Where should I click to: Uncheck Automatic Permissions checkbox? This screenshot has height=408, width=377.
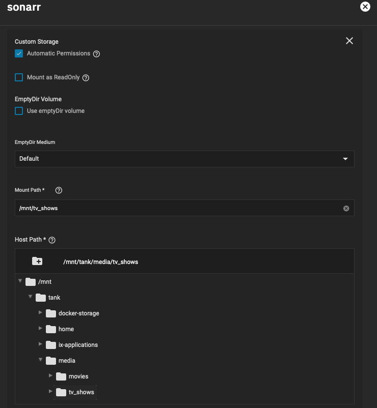[19, 53]
